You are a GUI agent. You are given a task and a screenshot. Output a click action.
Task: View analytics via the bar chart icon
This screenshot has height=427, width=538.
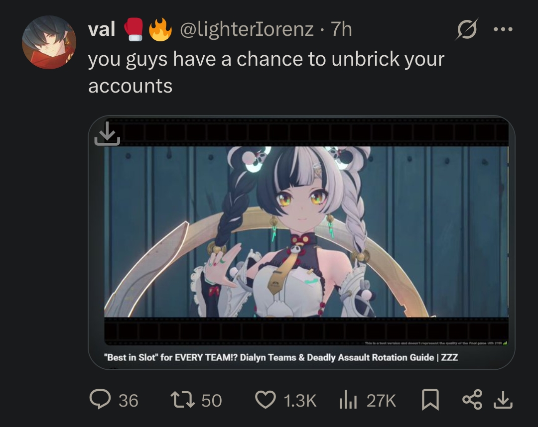[x=348, y=400]
